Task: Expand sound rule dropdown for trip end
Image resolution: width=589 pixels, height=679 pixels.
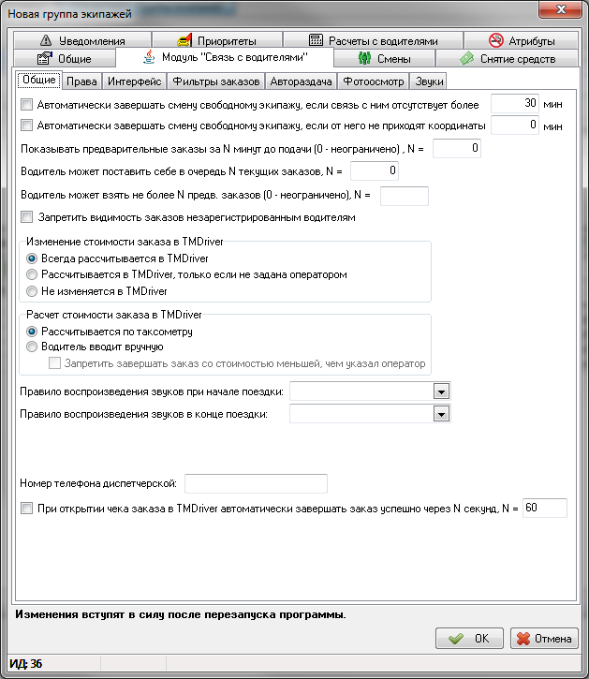Action: click(441, 414)
